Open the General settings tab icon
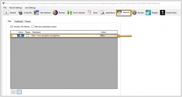Viewport: 182px width, 97px height. (6, 13)
